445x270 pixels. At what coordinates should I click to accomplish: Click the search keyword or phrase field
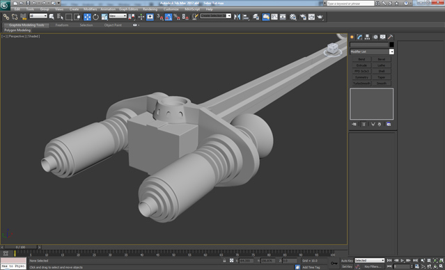coord(350,3)
